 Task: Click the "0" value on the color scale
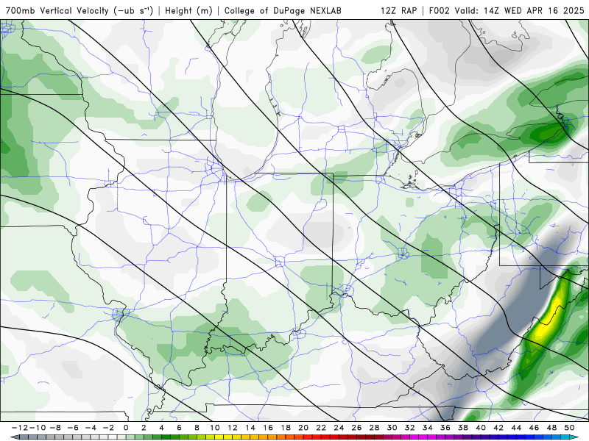pos(126,428)
